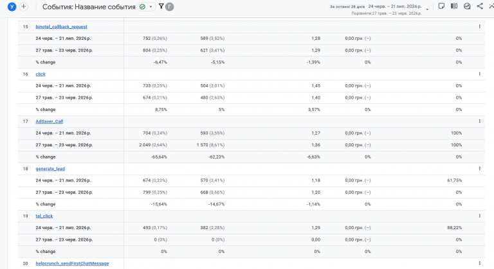Open the filter funnel icon

tap(161, 6)
